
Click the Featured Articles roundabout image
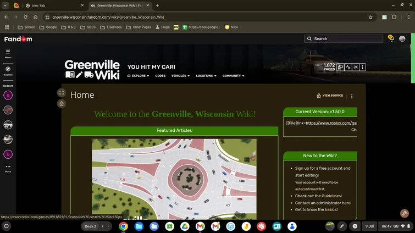(x=174, y=179)
